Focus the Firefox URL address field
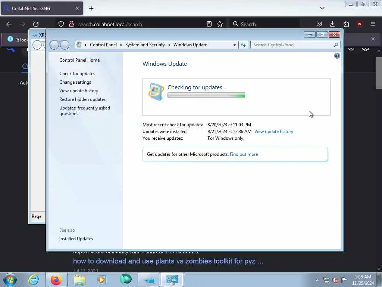 pyautogui.click(x=140, y=24)
